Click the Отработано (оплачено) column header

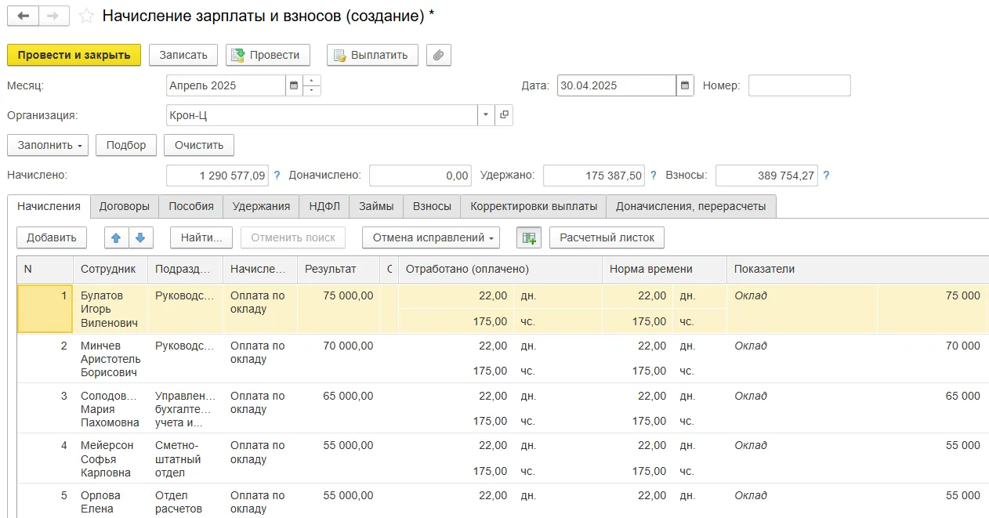pyautogui.click(x=500, y=269)
